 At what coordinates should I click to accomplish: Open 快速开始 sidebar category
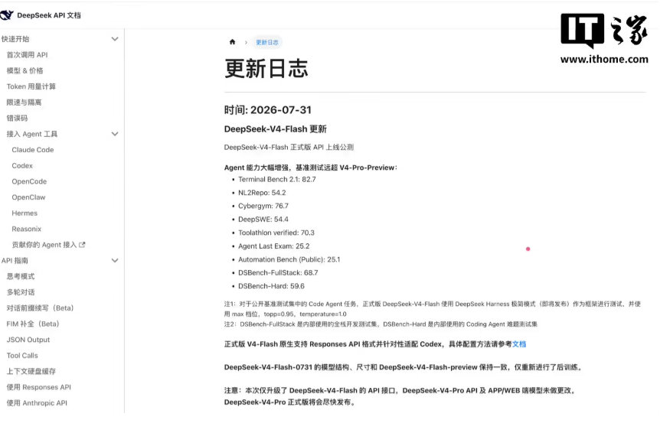pyautogui.click(x=15, y=39)
